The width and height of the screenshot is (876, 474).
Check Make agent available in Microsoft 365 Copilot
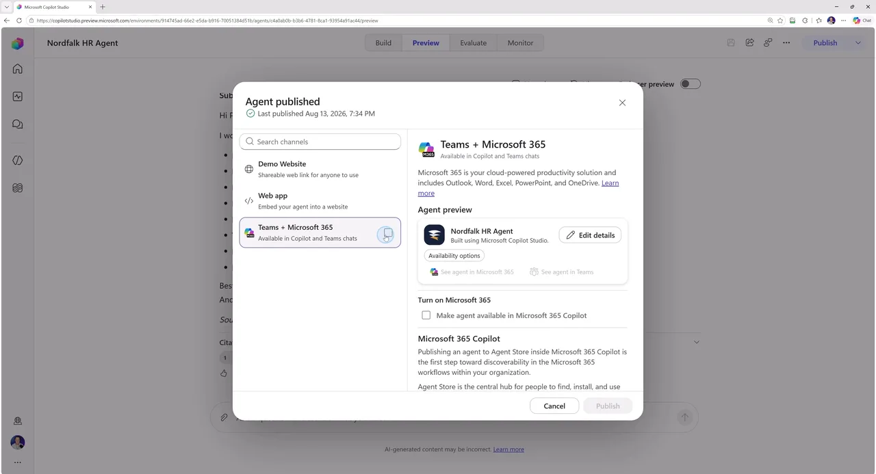pos(426,315)
